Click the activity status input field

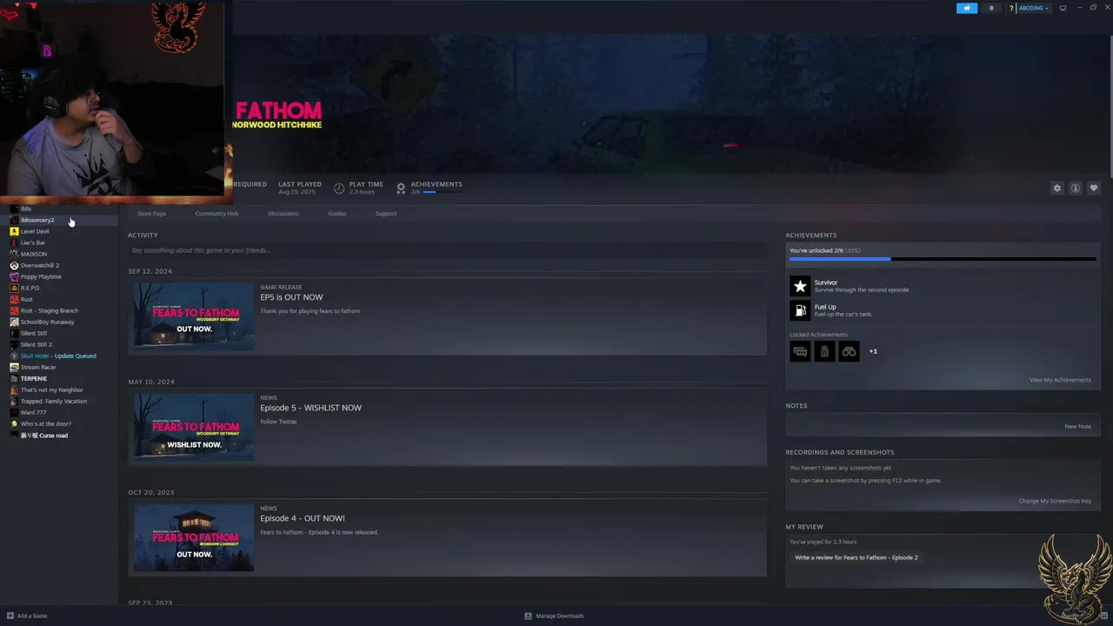point(447,250)
